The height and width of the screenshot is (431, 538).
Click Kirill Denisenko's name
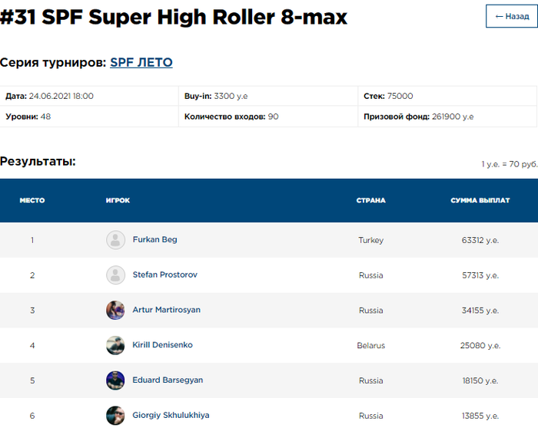coord(162,345)
